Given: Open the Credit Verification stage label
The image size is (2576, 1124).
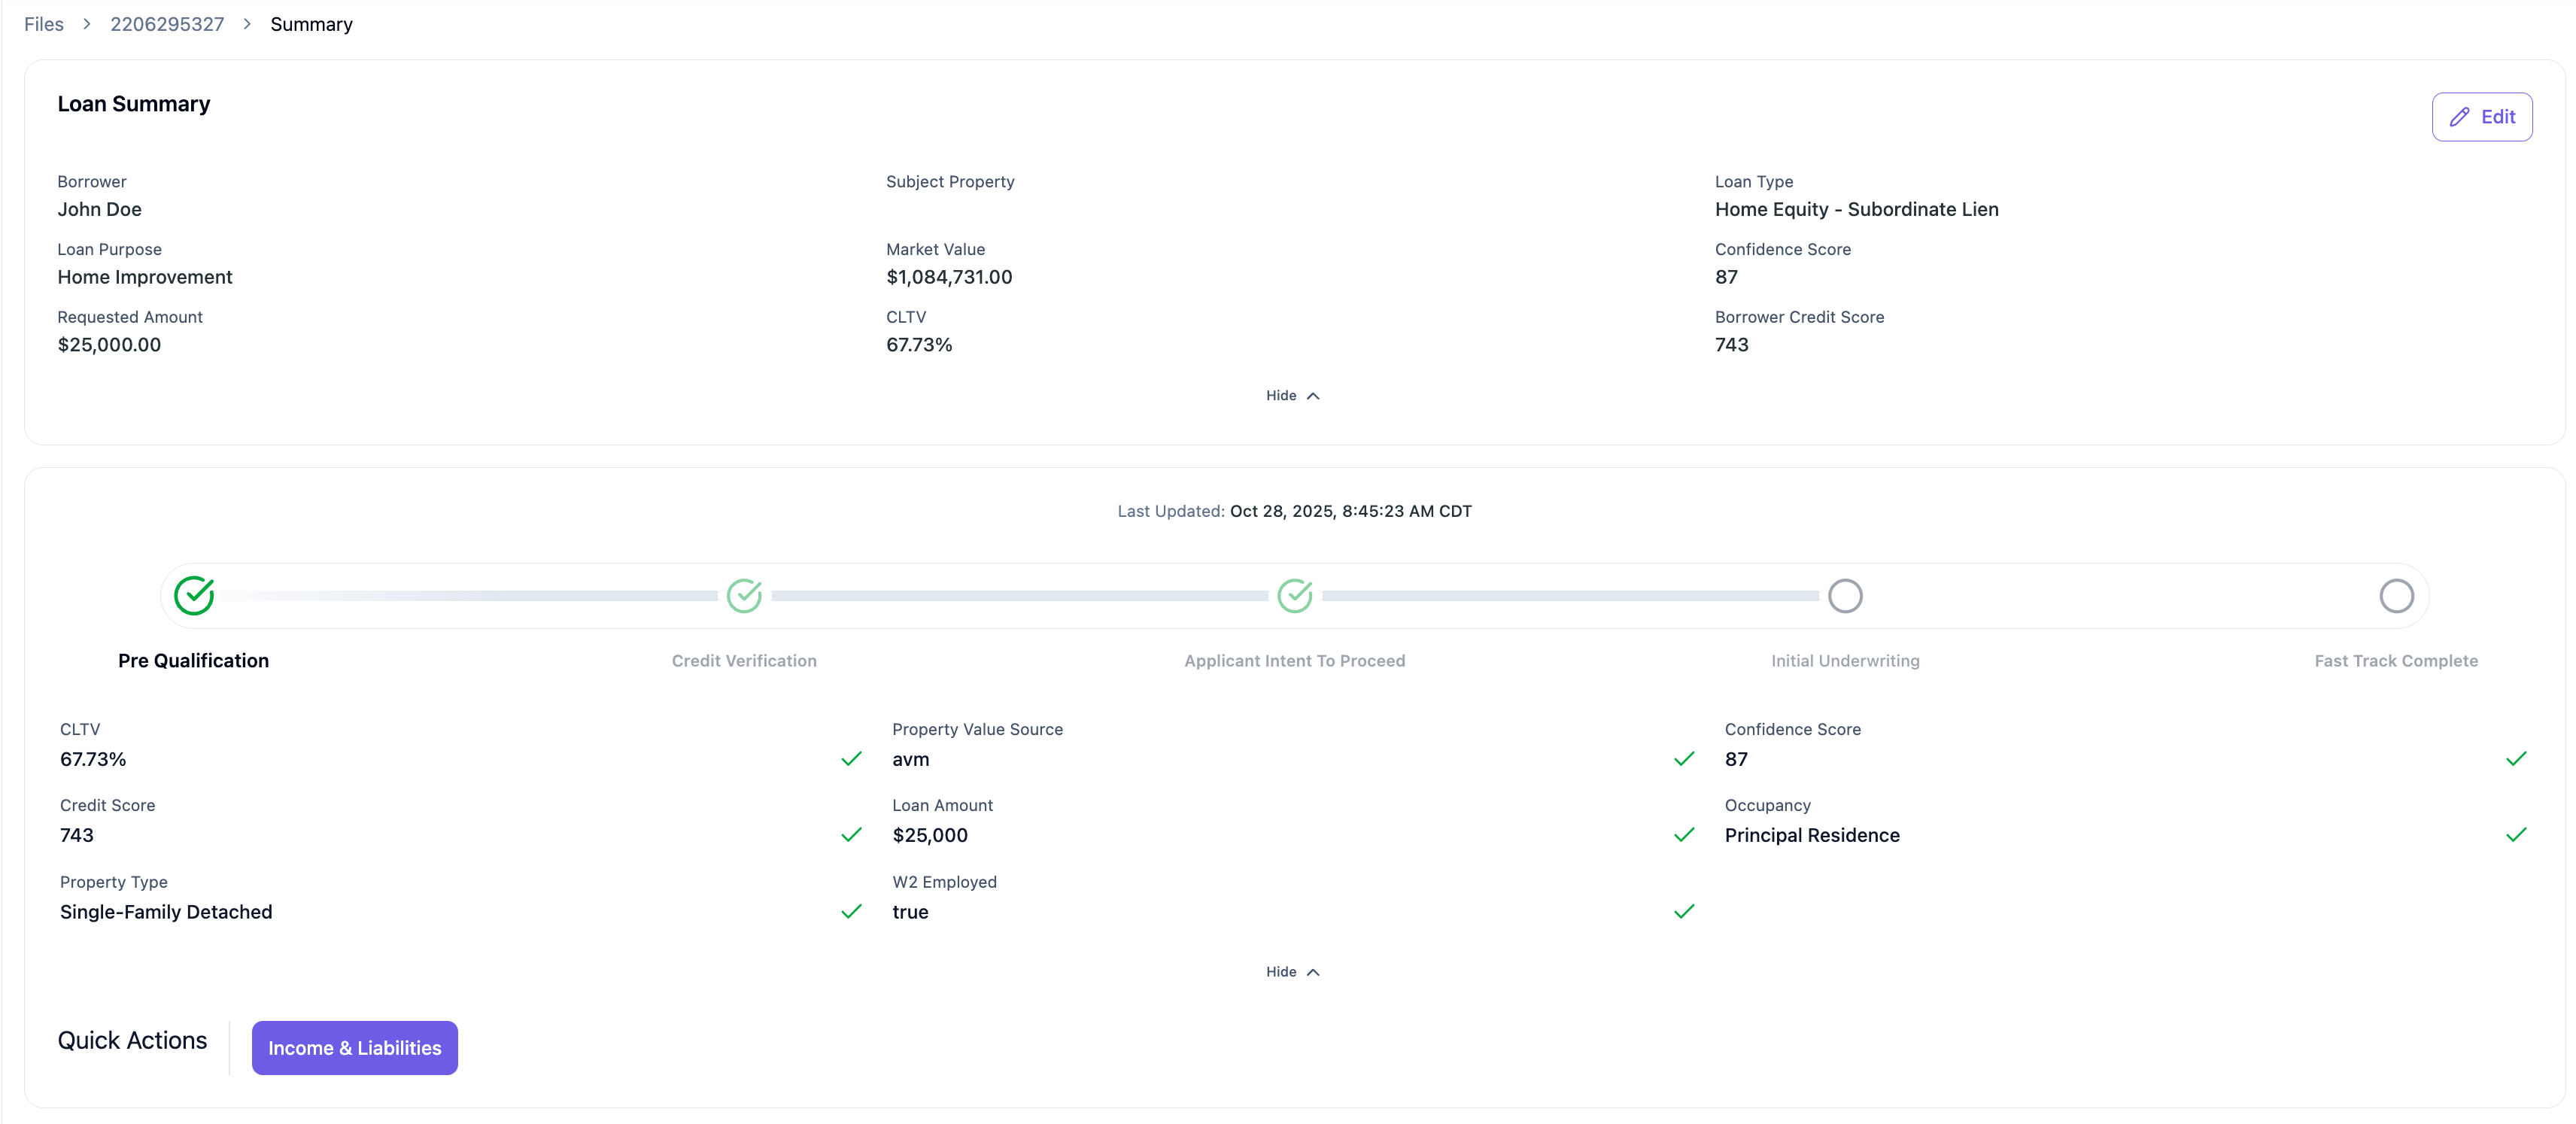Looking at the screenshot, I should [x=744, y=660].
